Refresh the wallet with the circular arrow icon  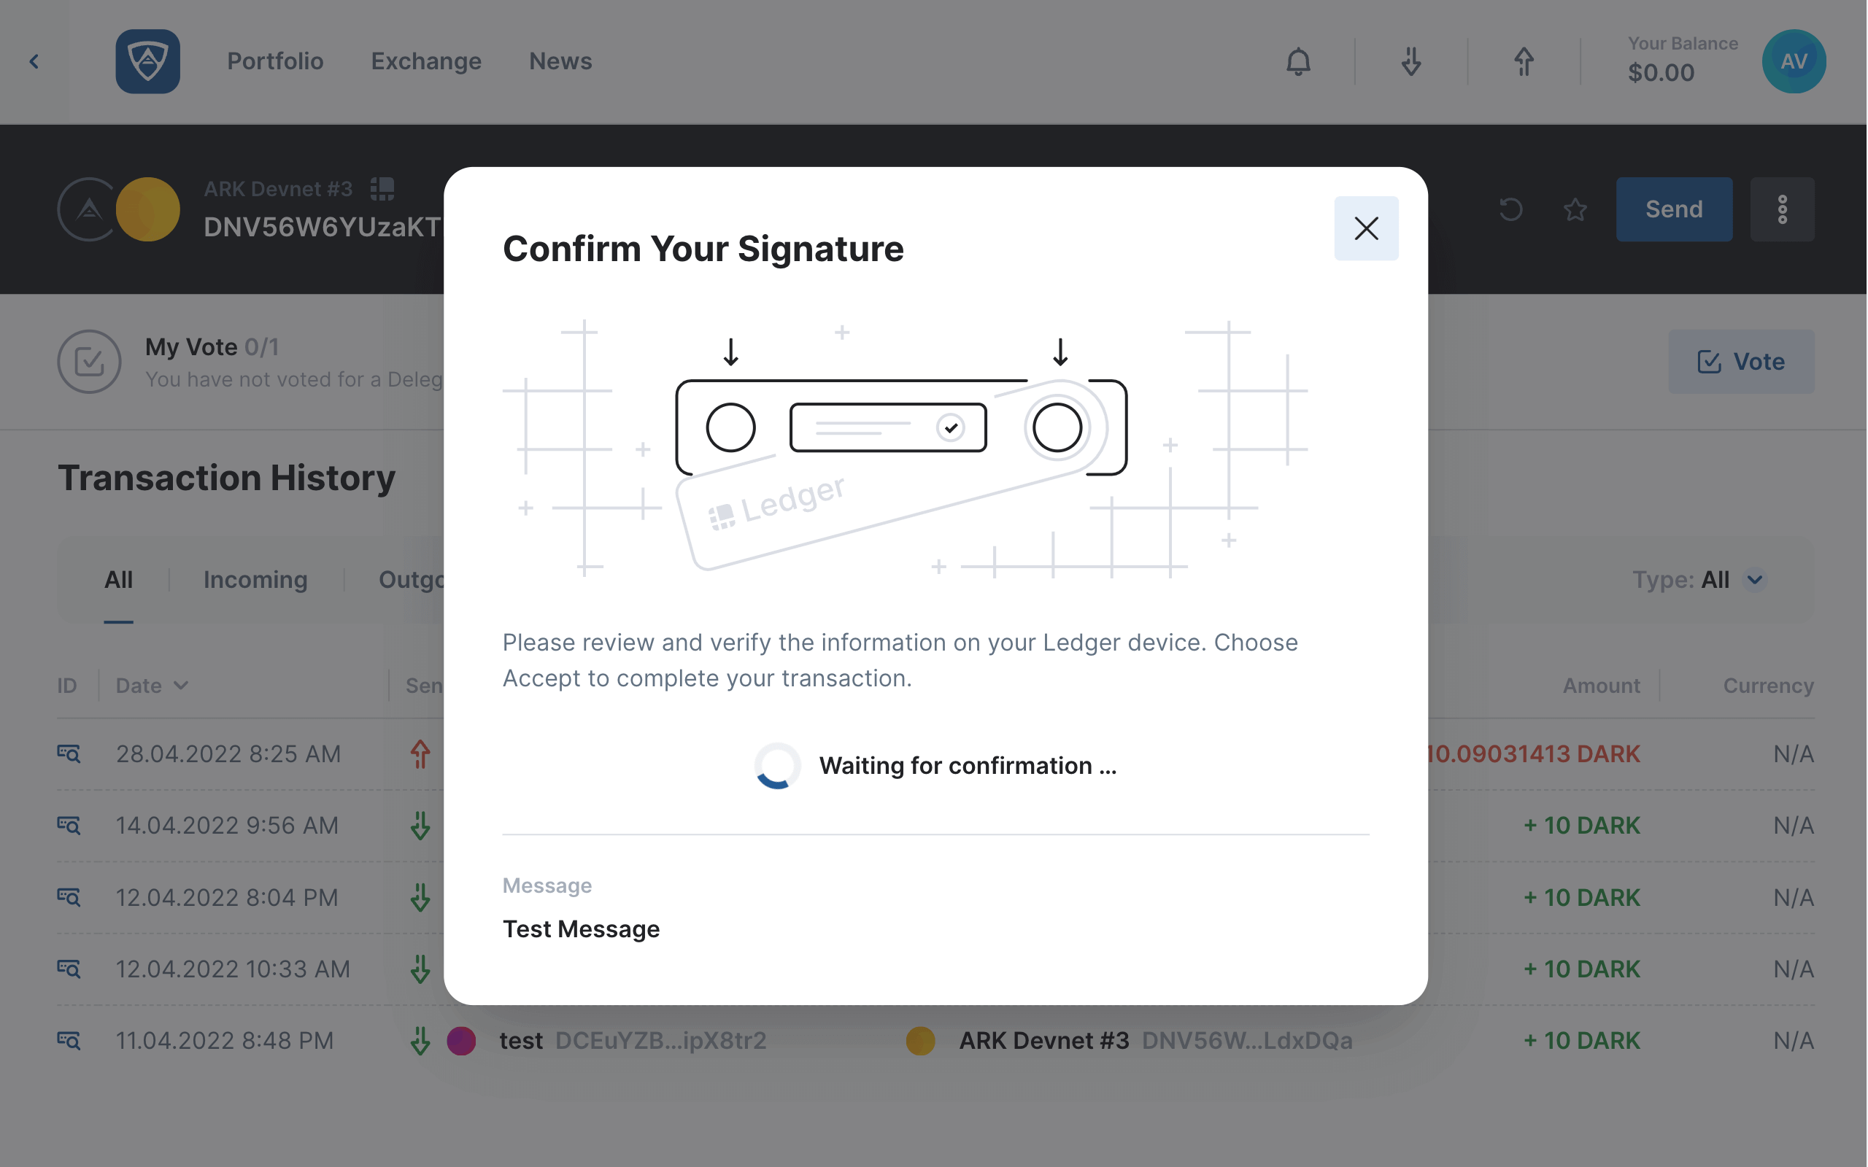click(x=1510, y=209)
